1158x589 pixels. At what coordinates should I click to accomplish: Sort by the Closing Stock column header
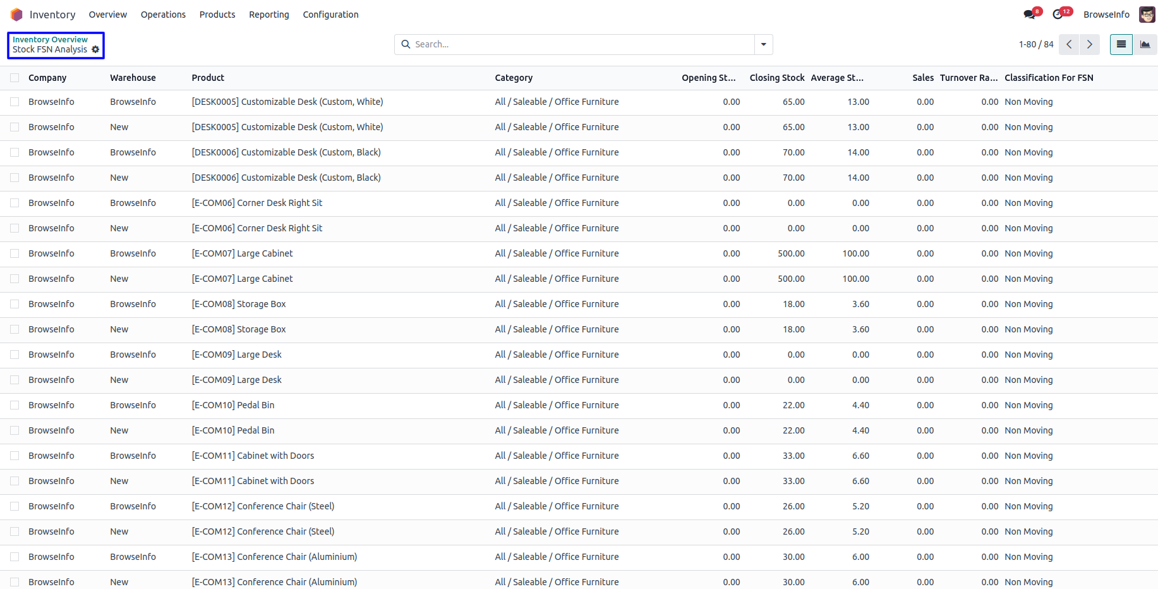tap(776, 78)
